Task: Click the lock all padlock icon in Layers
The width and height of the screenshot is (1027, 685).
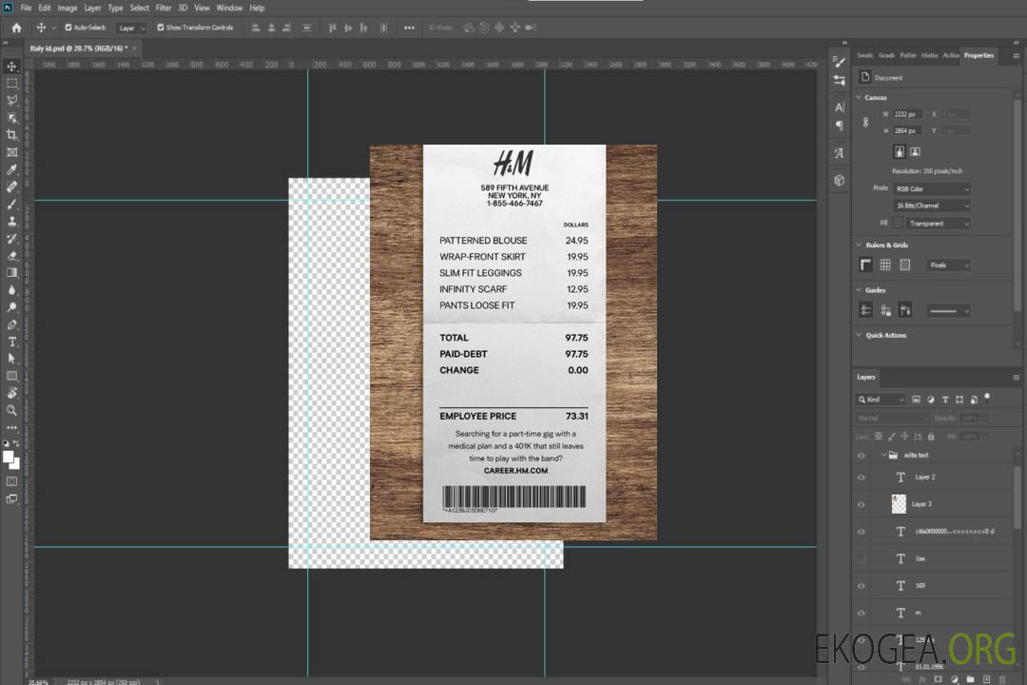Action: click(x=931, y=436)
